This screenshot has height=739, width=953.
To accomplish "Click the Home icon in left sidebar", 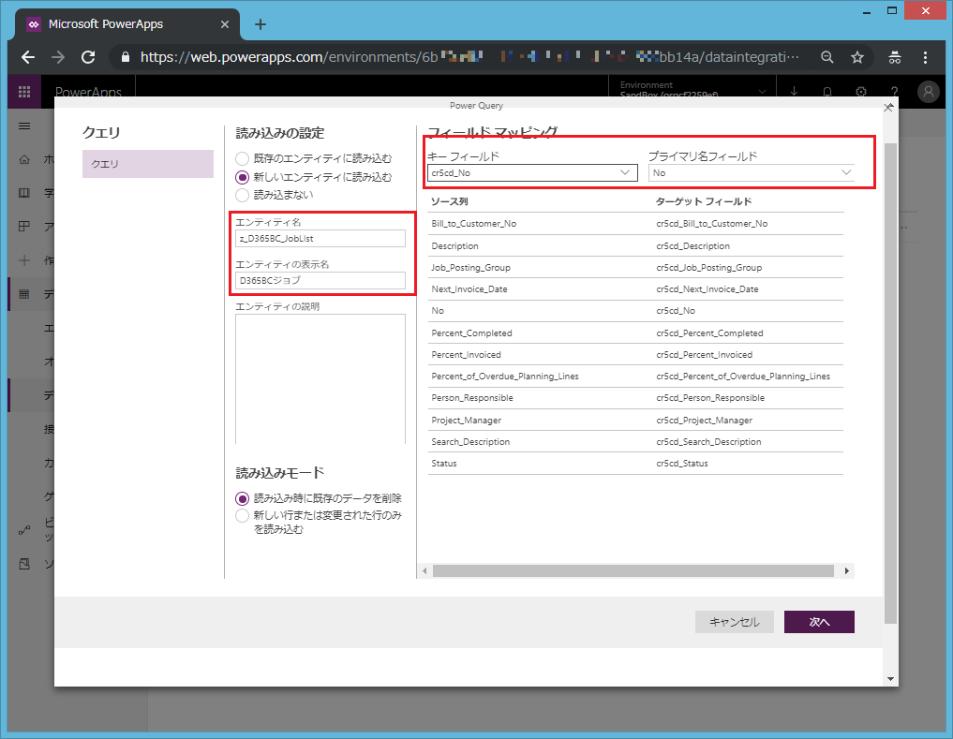I will pos(24,159).
